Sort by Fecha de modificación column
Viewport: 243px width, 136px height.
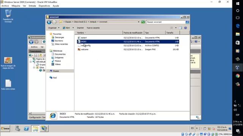(133, 33)
